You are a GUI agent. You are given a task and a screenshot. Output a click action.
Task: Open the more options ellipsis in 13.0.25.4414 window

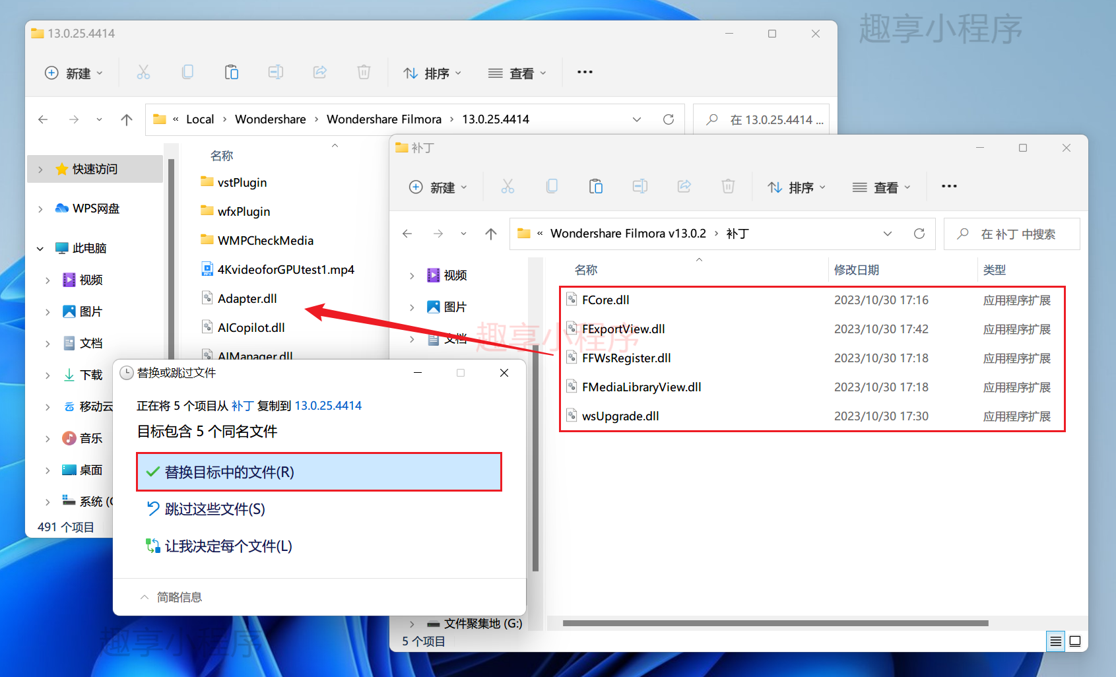(585, 73)
